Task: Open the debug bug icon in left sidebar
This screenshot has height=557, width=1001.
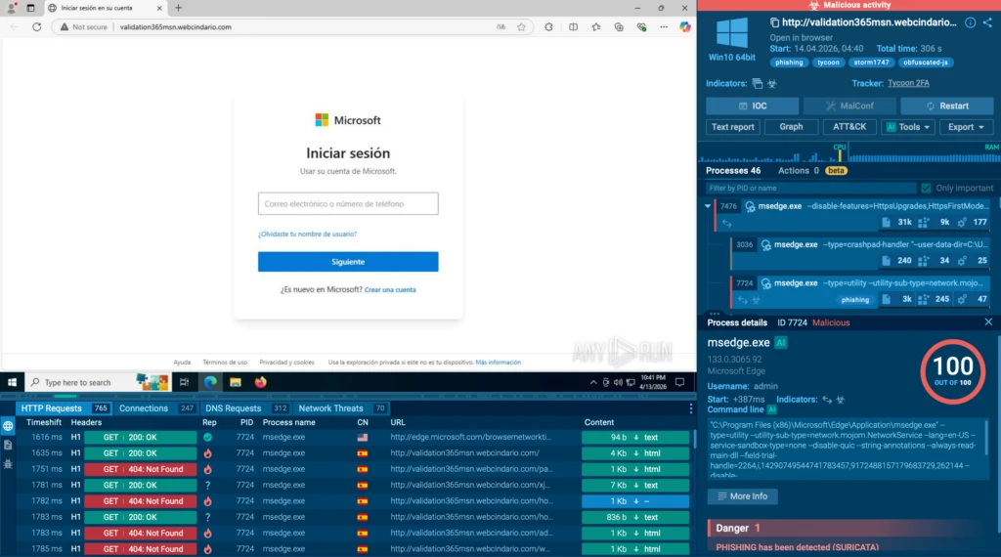Action: 8,462
